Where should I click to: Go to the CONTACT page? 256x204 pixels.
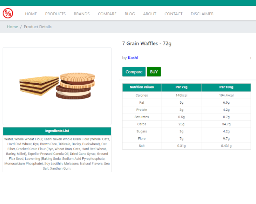[173, 14]
